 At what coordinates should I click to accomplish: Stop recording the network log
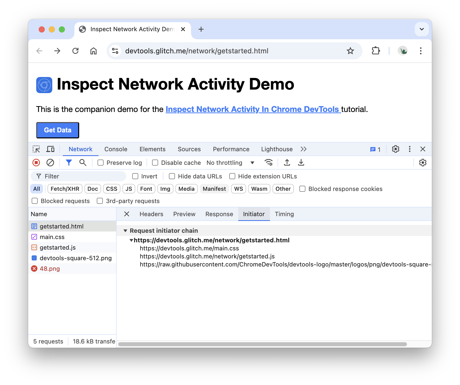pos(36,163)
